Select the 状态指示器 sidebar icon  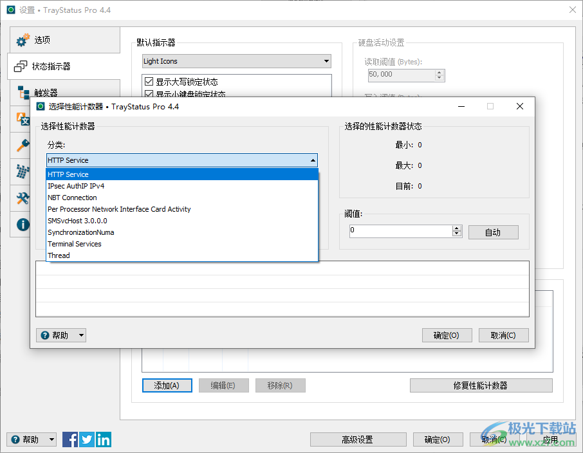coord(21,66)
